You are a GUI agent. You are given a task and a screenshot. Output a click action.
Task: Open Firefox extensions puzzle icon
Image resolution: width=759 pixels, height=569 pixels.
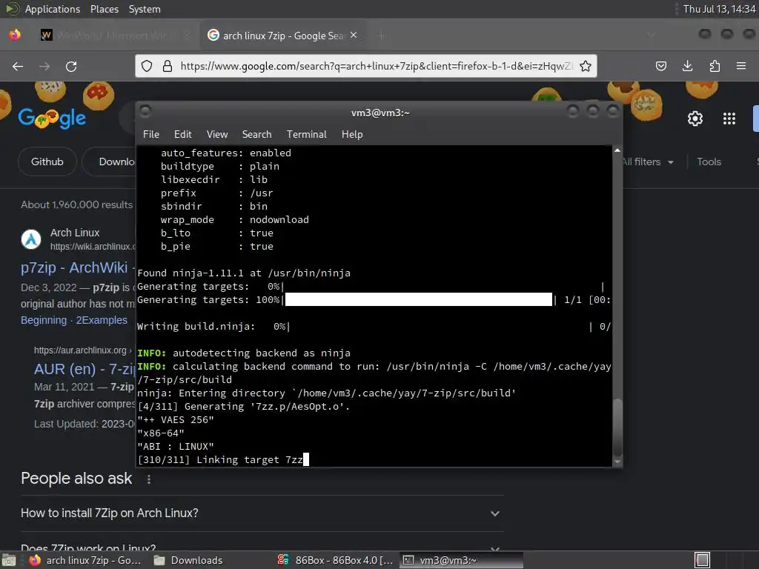[x=715, y=66]
